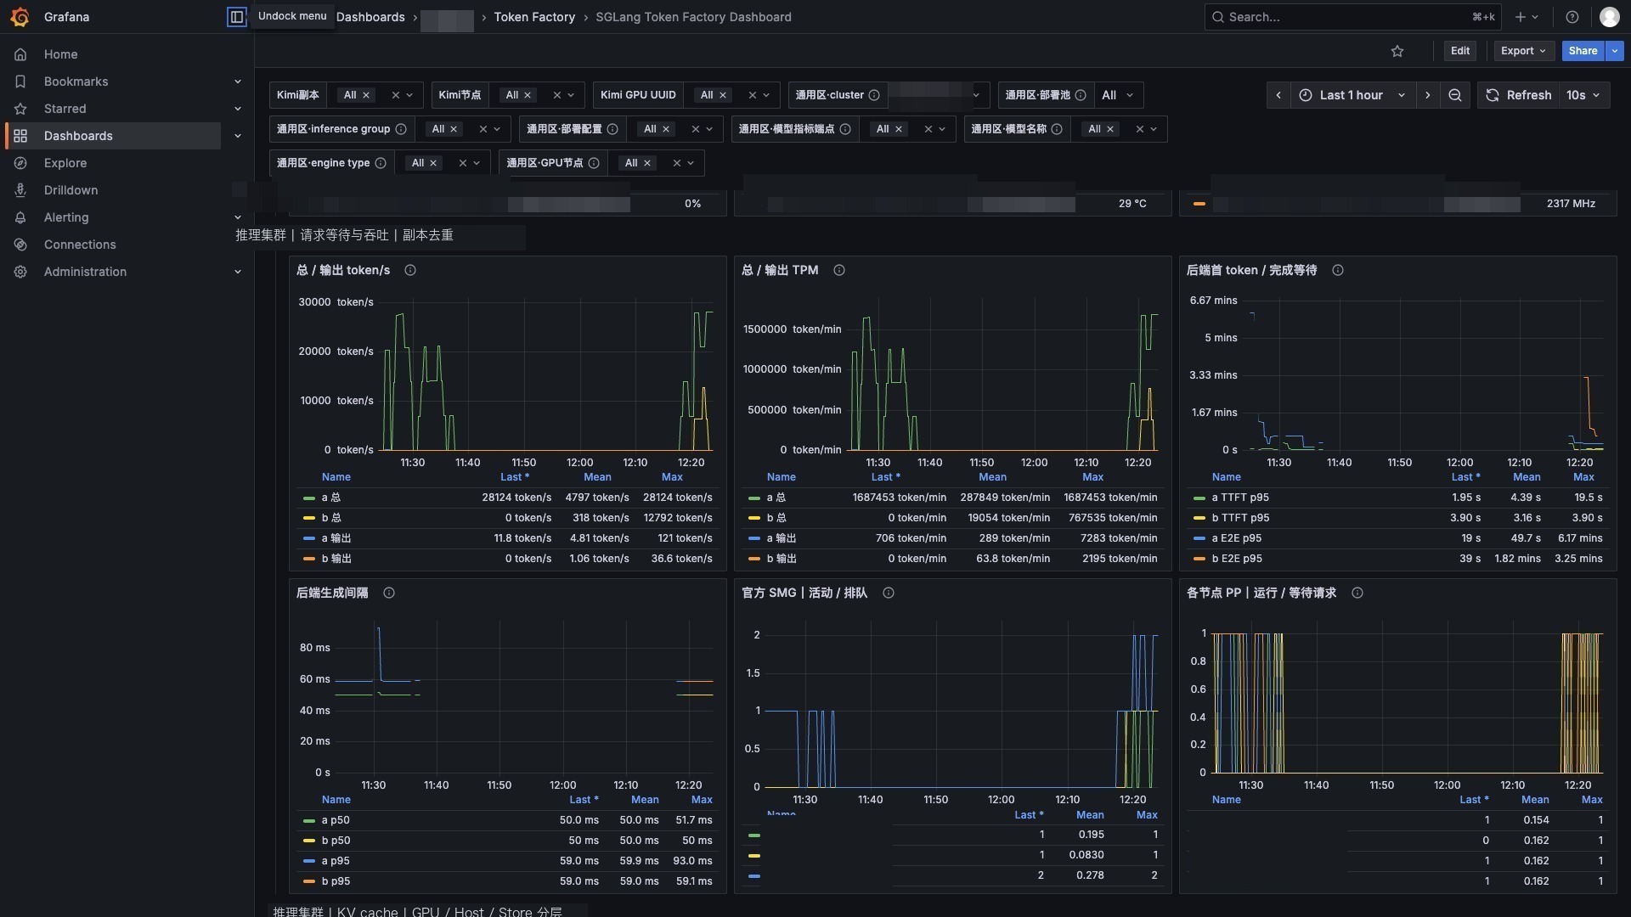Image resolution: width=1631 pixels, height=917 pixels.
Task: Toggle 'a 总' series in token/s legend
Action: (331, 498)
